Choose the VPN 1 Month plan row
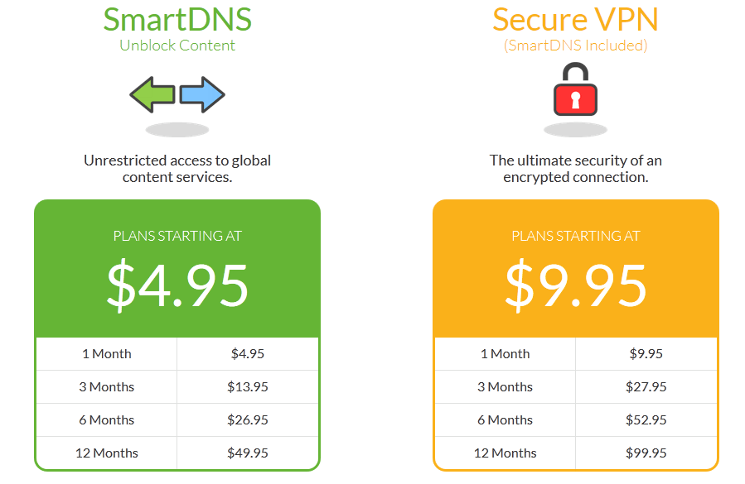This screenshot has width=745, height=484. point(575,354)
